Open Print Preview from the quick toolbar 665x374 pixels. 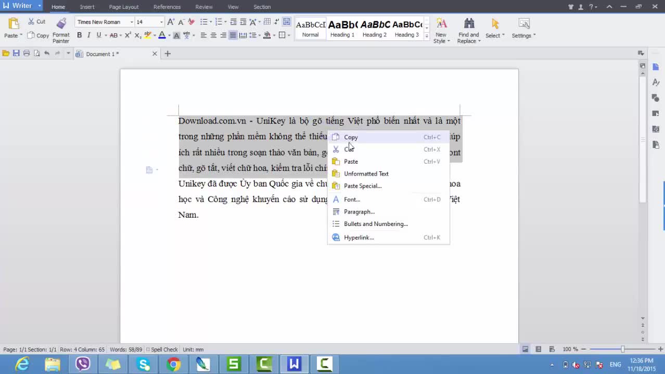36,54
